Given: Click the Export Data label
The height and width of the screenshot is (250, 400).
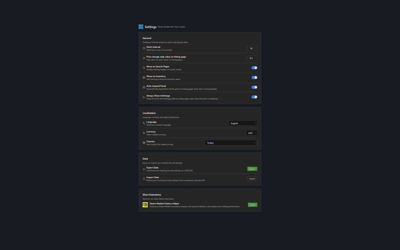Looking at the screenshot, I should 152,167.
